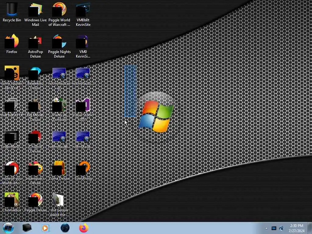Select the AstroPop Deluxe icon

(35, 46)
